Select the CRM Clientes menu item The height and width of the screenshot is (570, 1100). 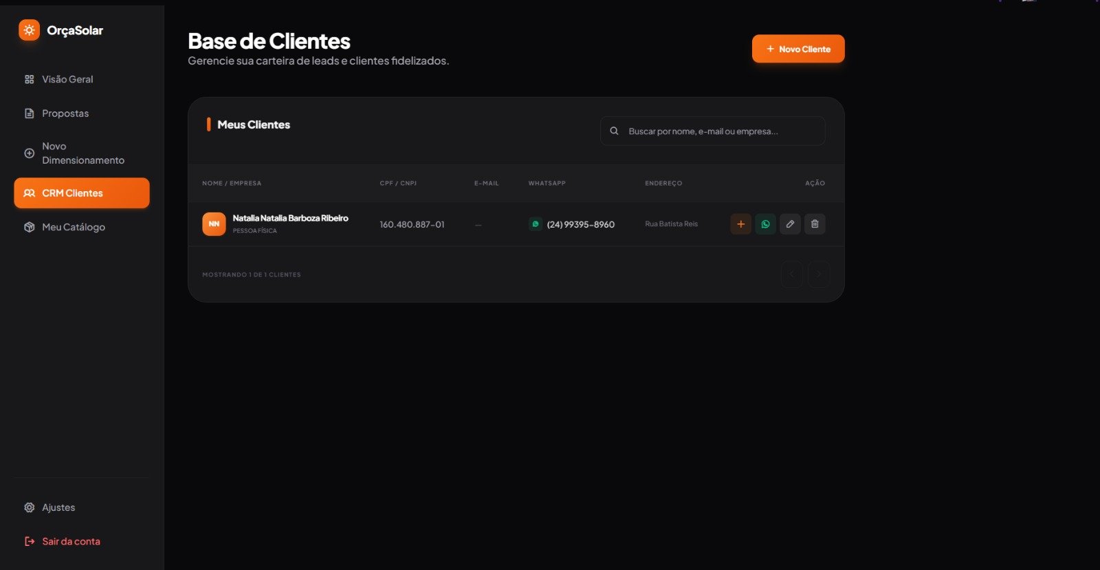(82, 193)
